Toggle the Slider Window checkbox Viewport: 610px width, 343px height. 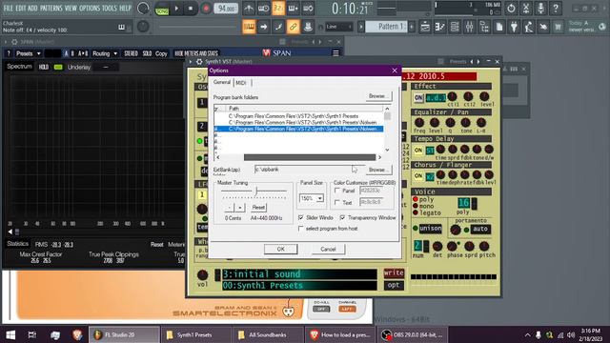pos(301,217)
